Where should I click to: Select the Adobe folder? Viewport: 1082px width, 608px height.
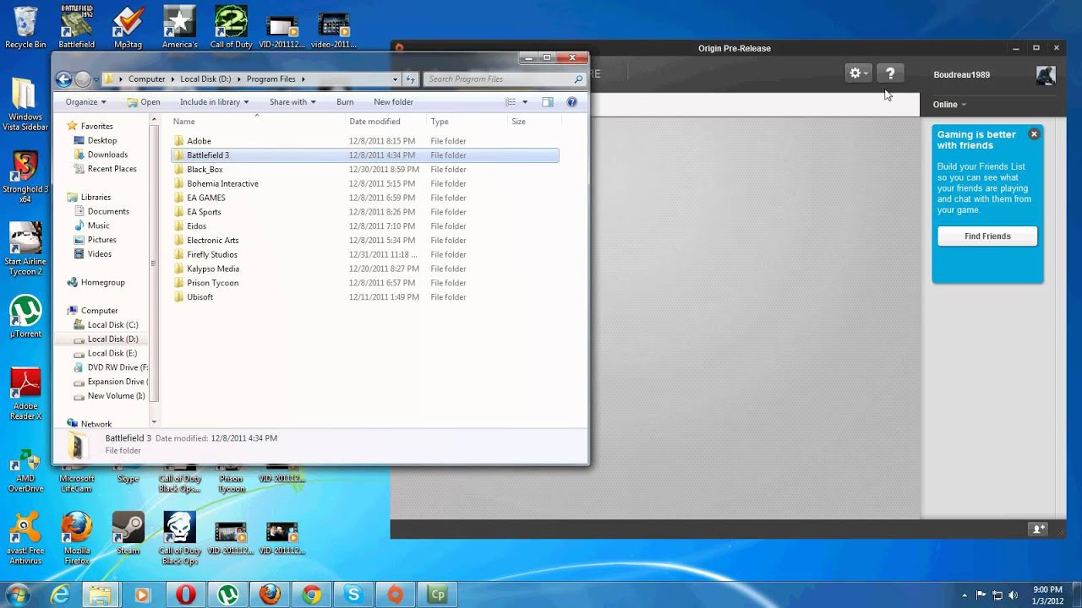point(199,141)
